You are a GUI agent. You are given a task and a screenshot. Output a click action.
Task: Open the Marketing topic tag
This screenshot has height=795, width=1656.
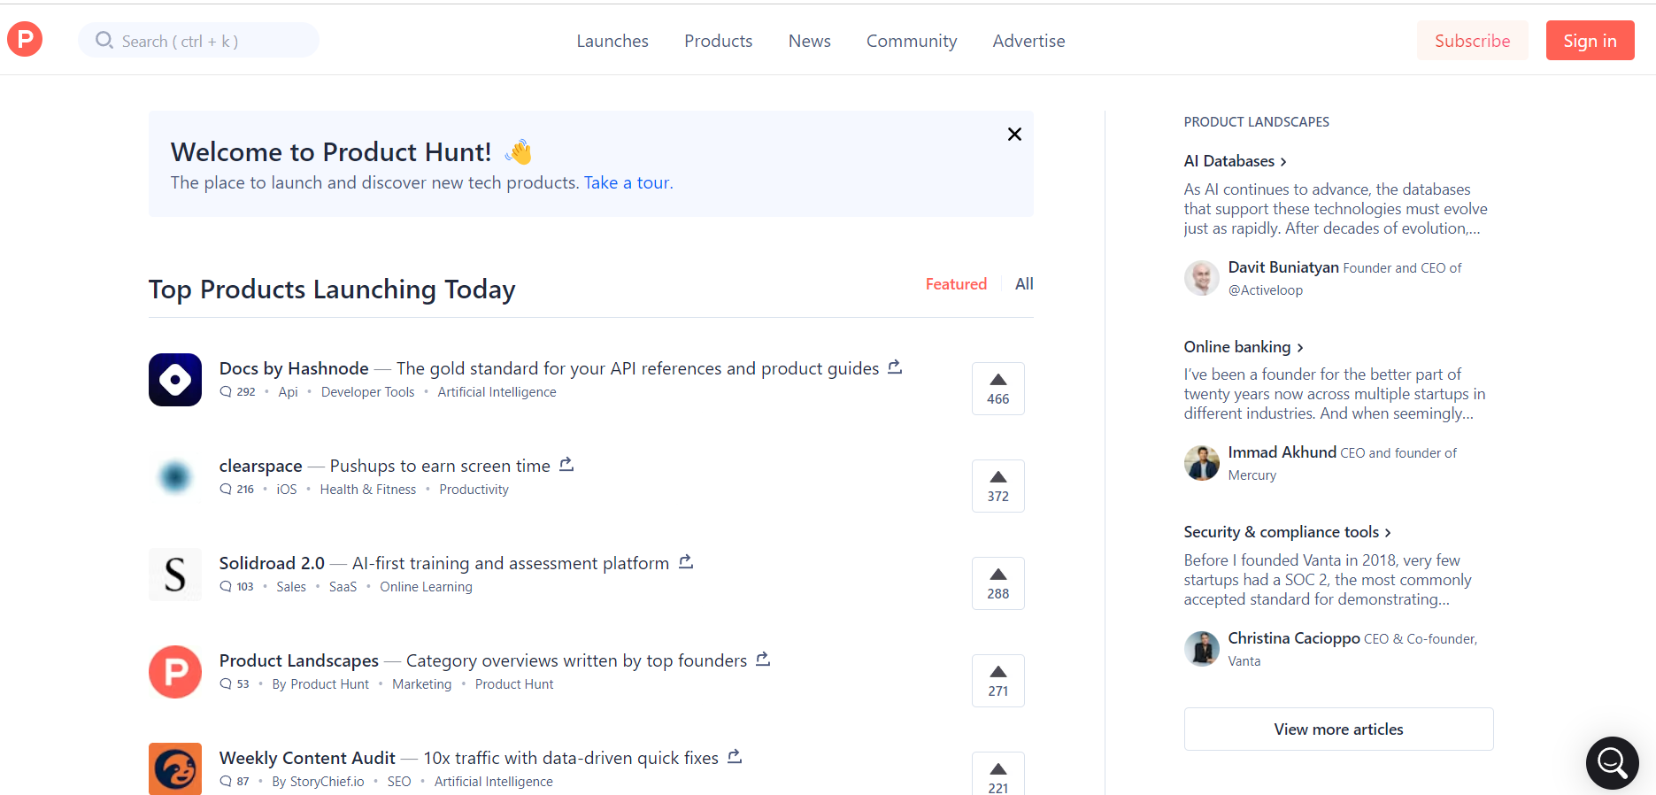[x=421, y=683]
